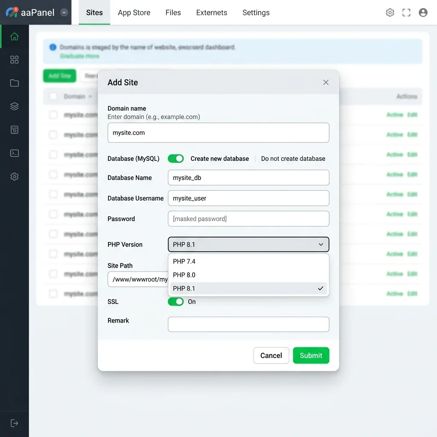Screen dimensions: 437x437
Task: Select the Do not create database option
Action: tap(293, 159)
